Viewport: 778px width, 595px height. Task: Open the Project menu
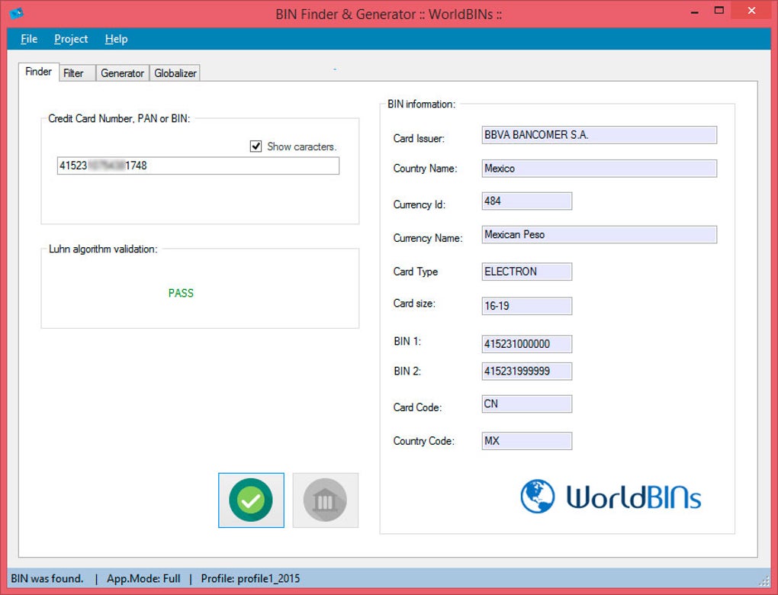pyautogui.click(x=71, y=39)
